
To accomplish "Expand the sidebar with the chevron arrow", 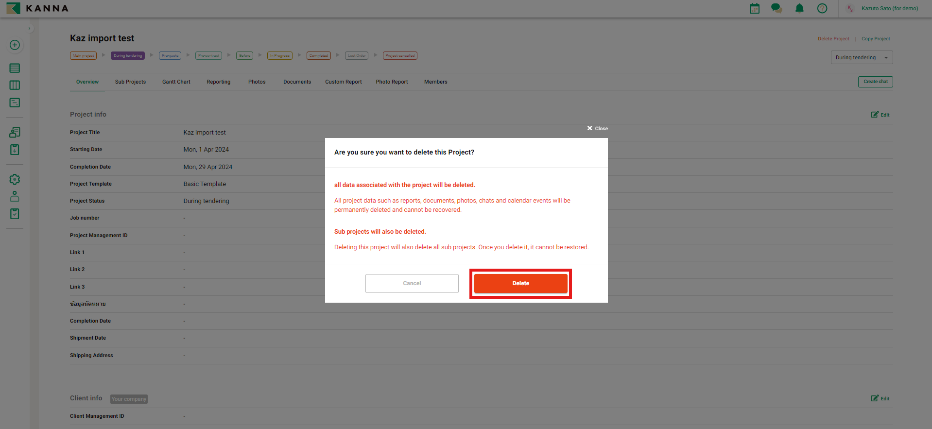I will pos(29,29).
